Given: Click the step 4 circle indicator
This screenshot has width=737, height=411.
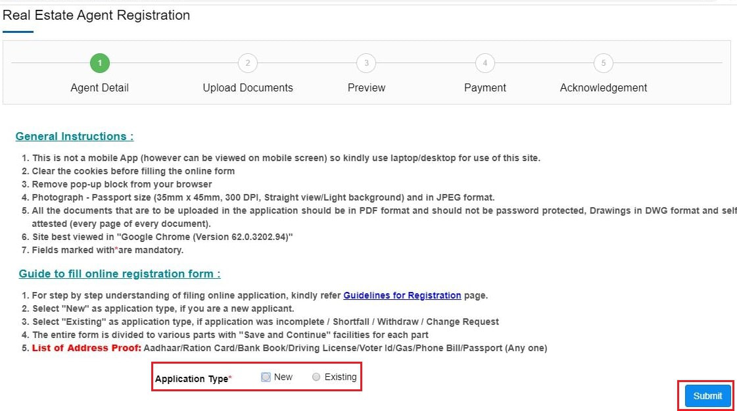Looking at the screenshot, I should tap(485, 63).
